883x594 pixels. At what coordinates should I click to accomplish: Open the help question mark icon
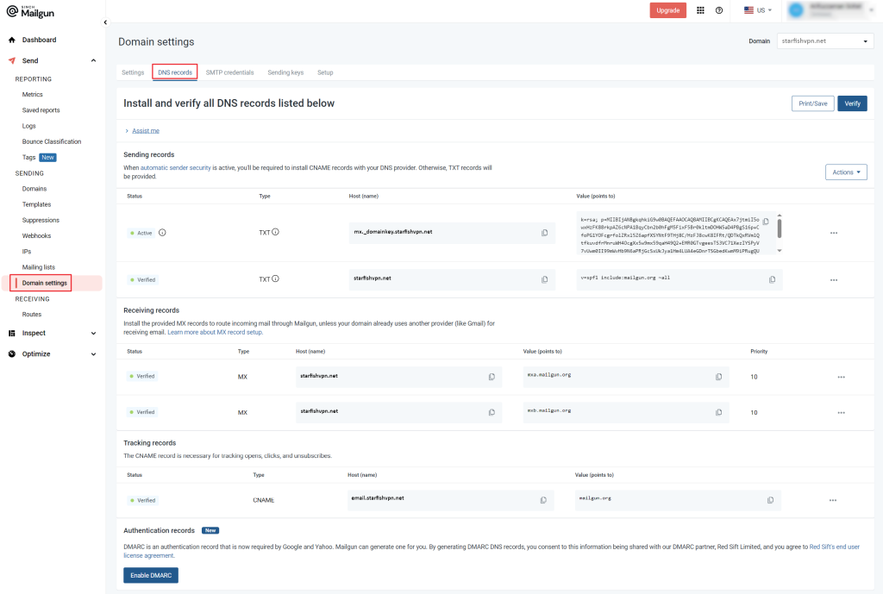719,10
